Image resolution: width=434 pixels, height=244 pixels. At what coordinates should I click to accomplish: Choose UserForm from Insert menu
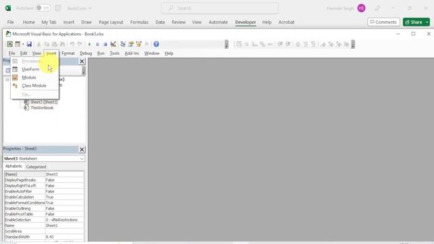[x=35, y=69]
